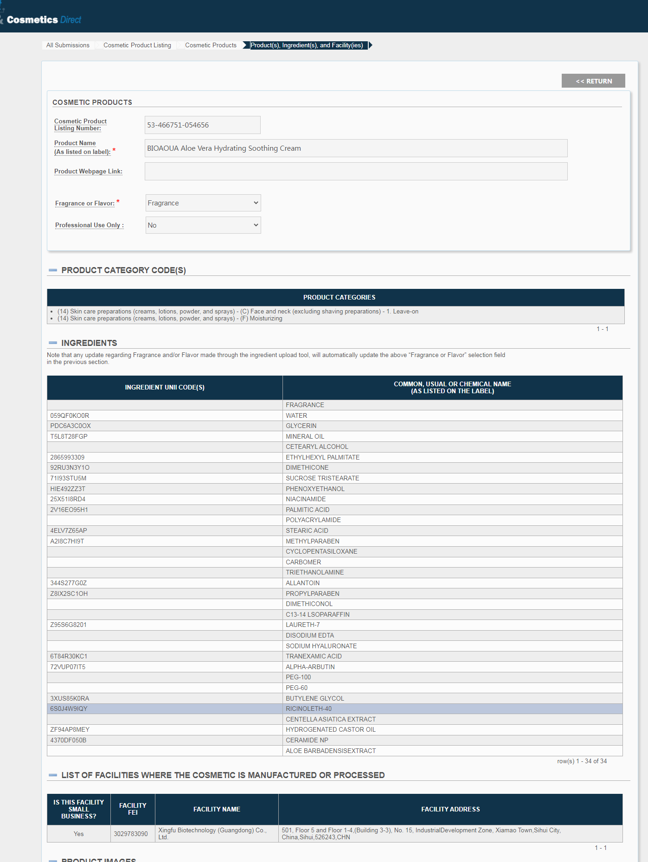This screenshot has height=862, width=648.
Task: Click the Ingredient UNII Code(s) column header
Action: (x=165, y=387)
